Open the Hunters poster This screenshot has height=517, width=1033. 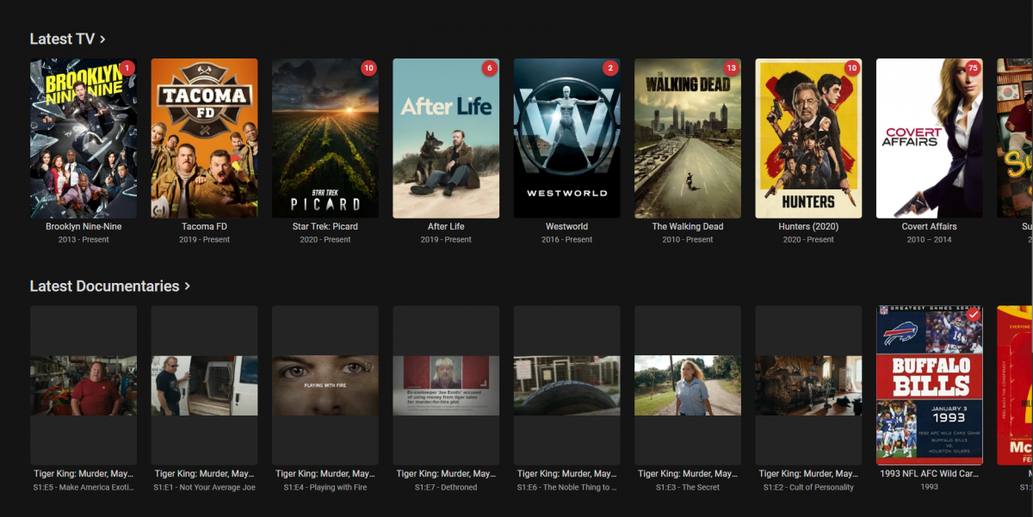pyautogui.click(x=808, y=138)
